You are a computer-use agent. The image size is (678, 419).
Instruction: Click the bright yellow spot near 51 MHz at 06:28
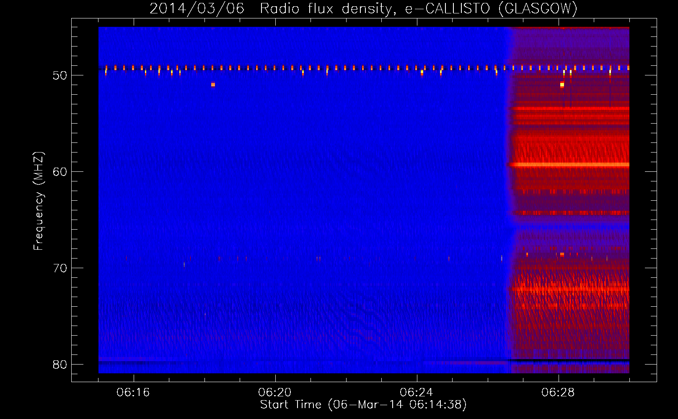(562, 85)
